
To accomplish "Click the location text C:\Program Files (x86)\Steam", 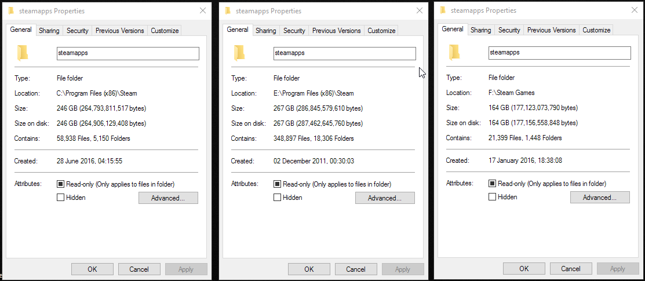I will tap(97, 93).
